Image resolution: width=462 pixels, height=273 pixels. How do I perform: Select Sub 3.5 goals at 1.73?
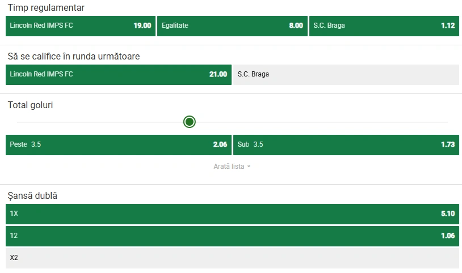click(x=346, y=145)
